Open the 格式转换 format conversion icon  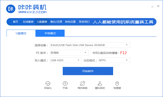(83, 83)
